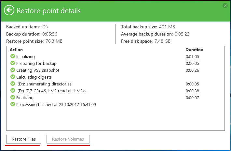Click the Total backup size value 401 MB
The image size is (231, 151).
[167, 27]
